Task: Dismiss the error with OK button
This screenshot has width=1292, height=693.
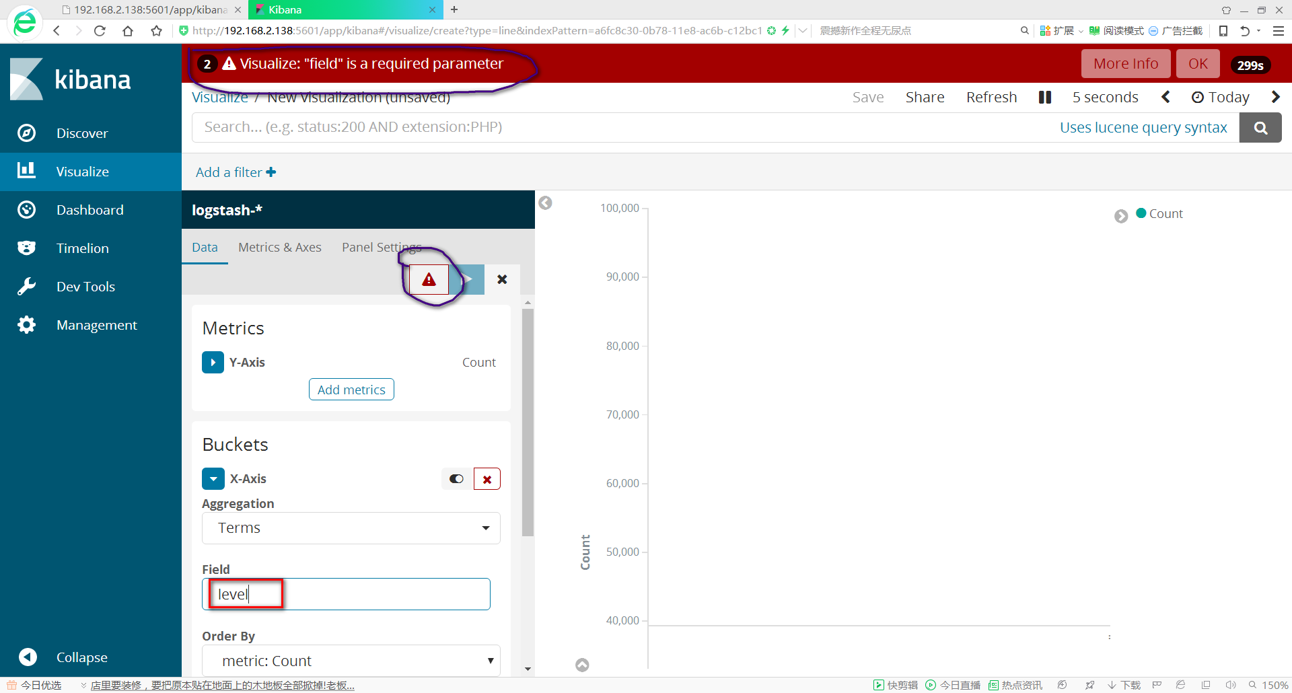Action: [x=1198, y=64]
